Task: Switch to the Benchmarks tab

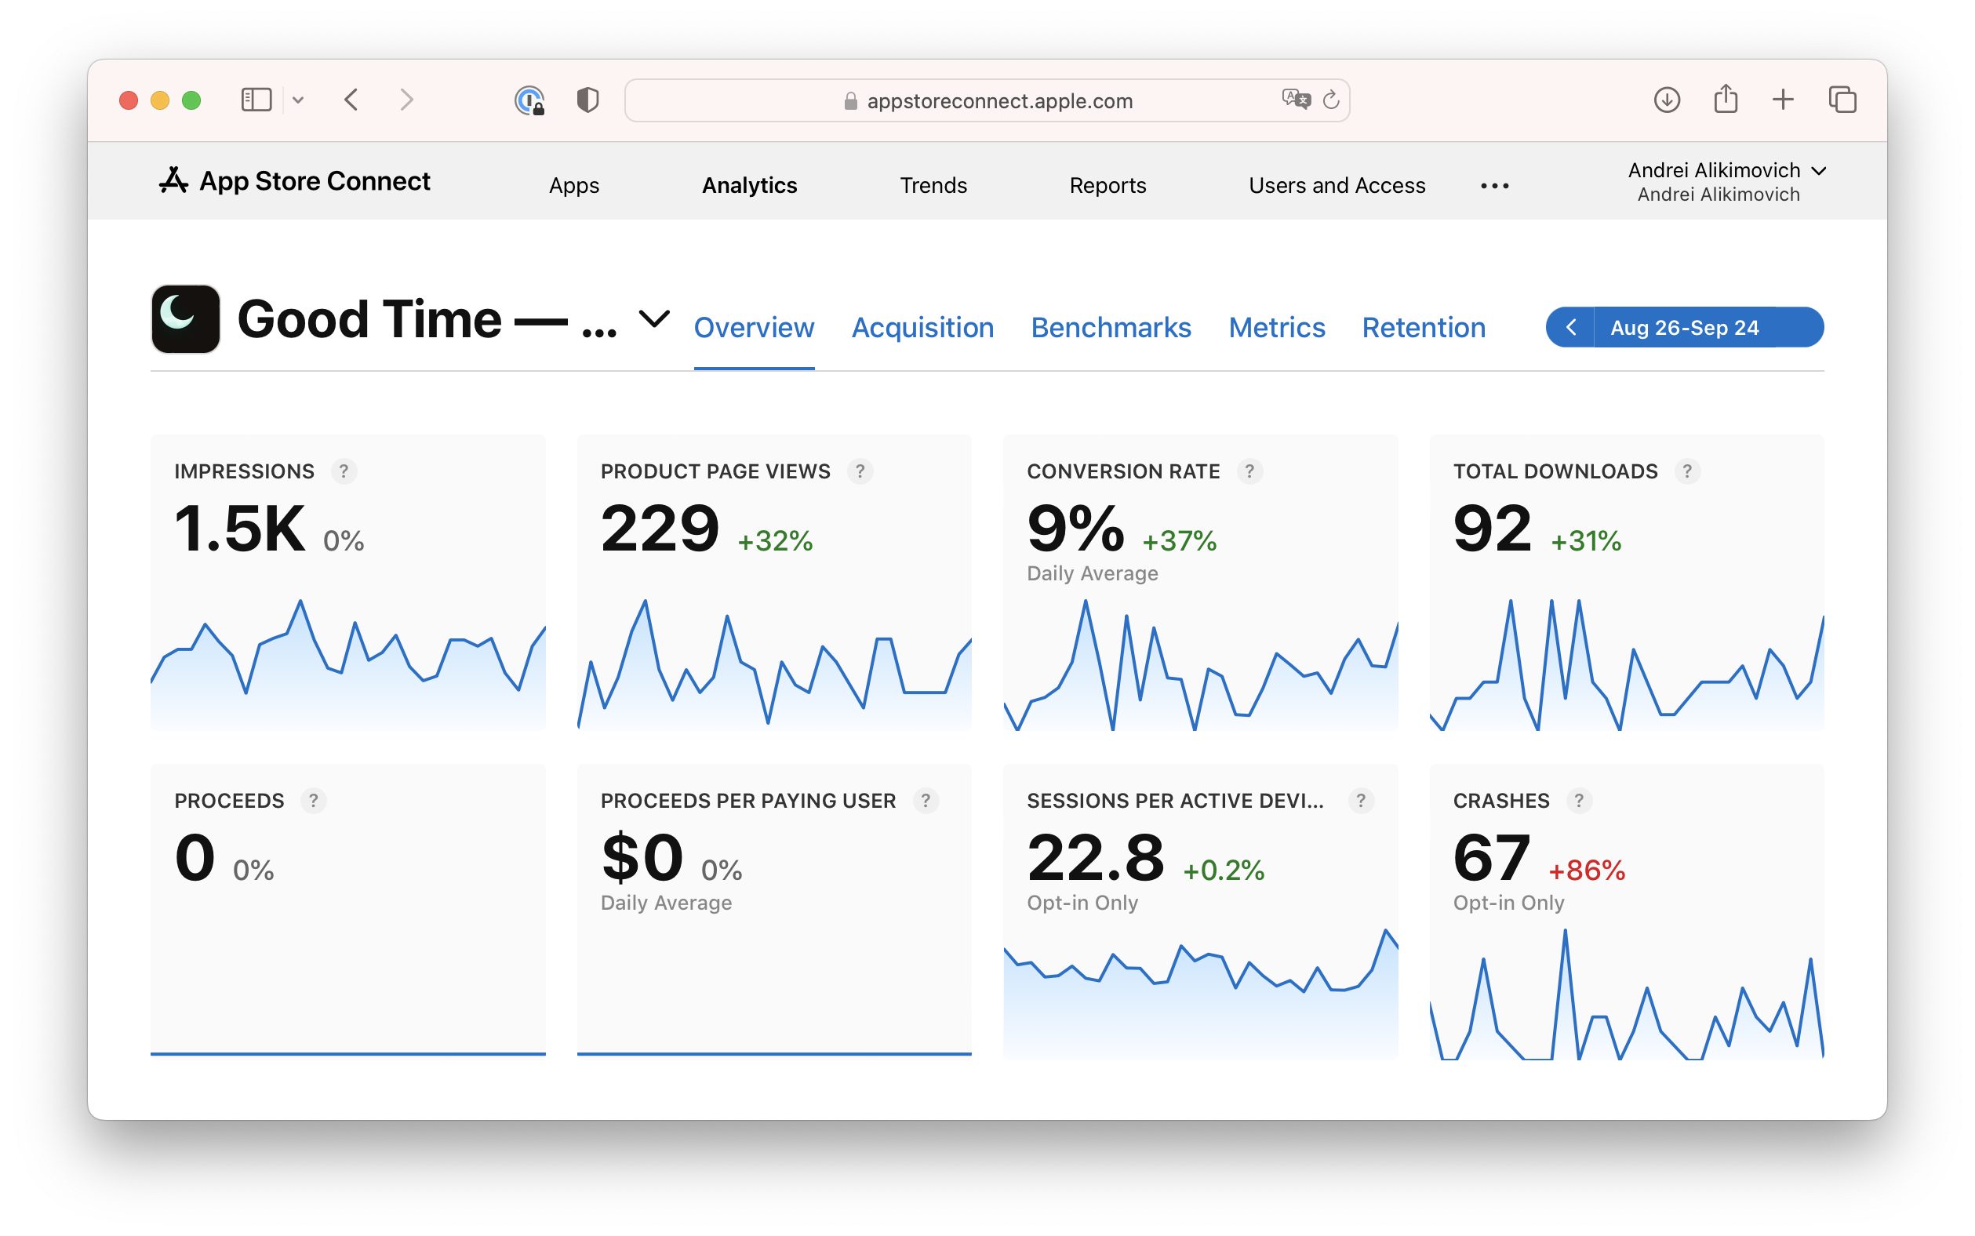Action: click(1111, 328)
